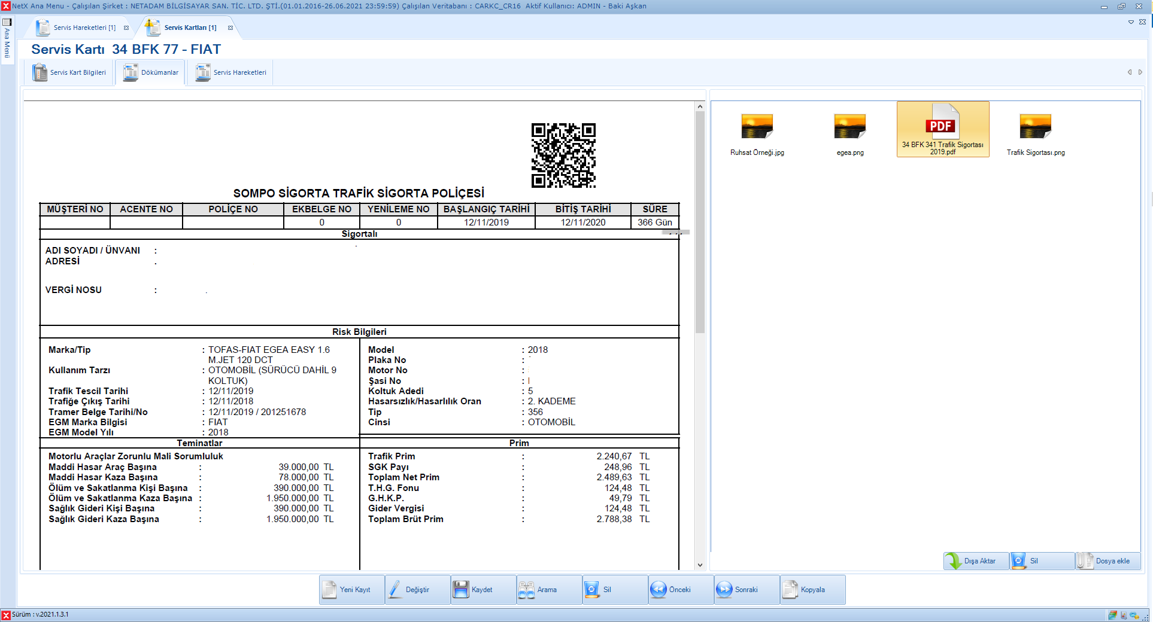
Task: Open the Servis Hareketleri sub-tab
Action: pos(232,72)
